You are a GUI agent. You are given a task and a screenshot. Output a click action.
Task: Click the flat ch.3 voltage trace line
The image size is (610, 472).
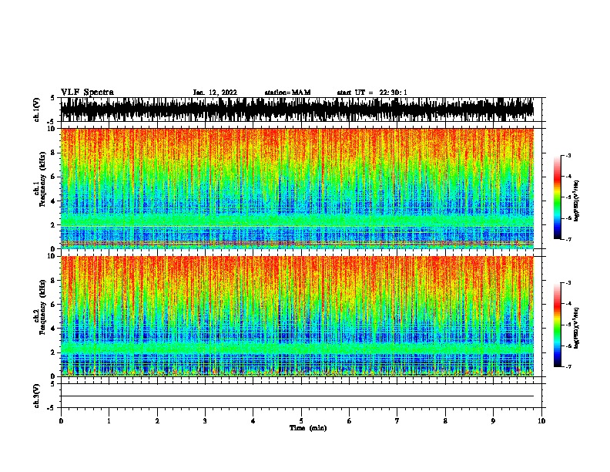click(297, 396)
